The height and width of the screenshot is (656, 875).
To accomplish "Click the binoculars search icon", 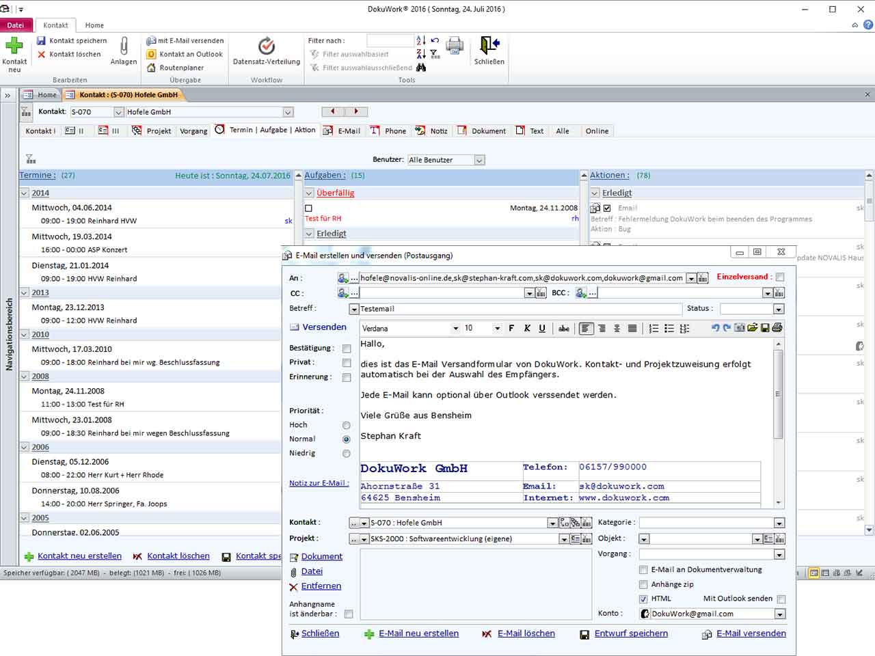I will (x=421, y=68).
